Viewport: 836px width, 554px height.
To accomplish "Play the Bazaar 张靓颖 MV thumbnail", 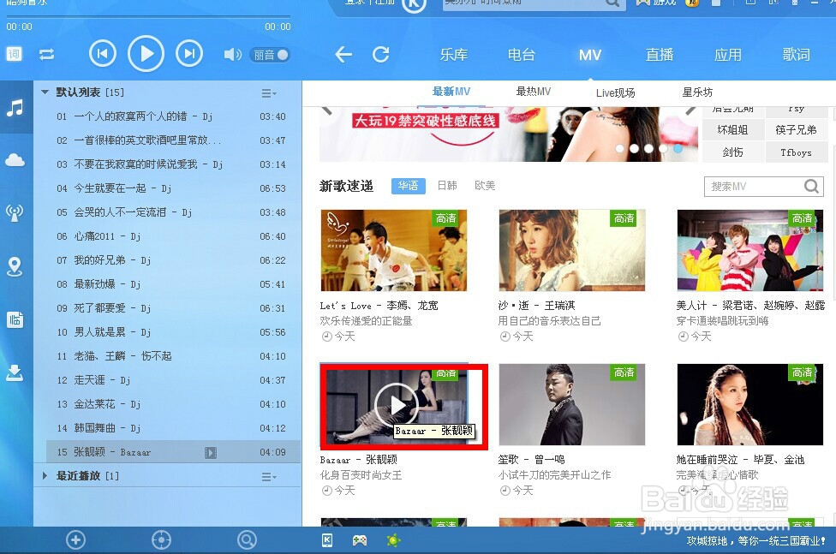I will pyautogui.click(x=396, y=405).
